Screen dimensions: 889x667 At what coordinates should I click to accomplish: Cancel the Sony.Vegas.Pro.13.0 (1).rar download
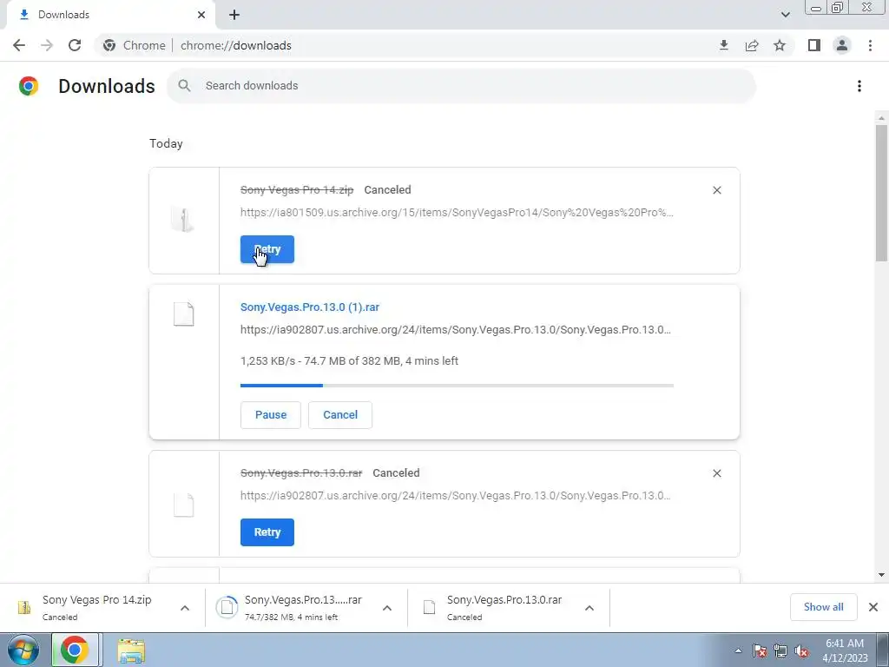340,414
